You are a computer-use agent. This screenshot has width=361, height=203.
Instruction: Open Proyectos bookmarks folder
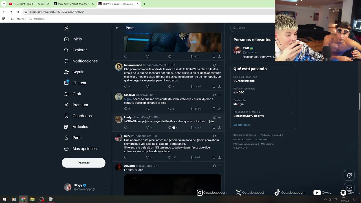(x=18, y=19)
